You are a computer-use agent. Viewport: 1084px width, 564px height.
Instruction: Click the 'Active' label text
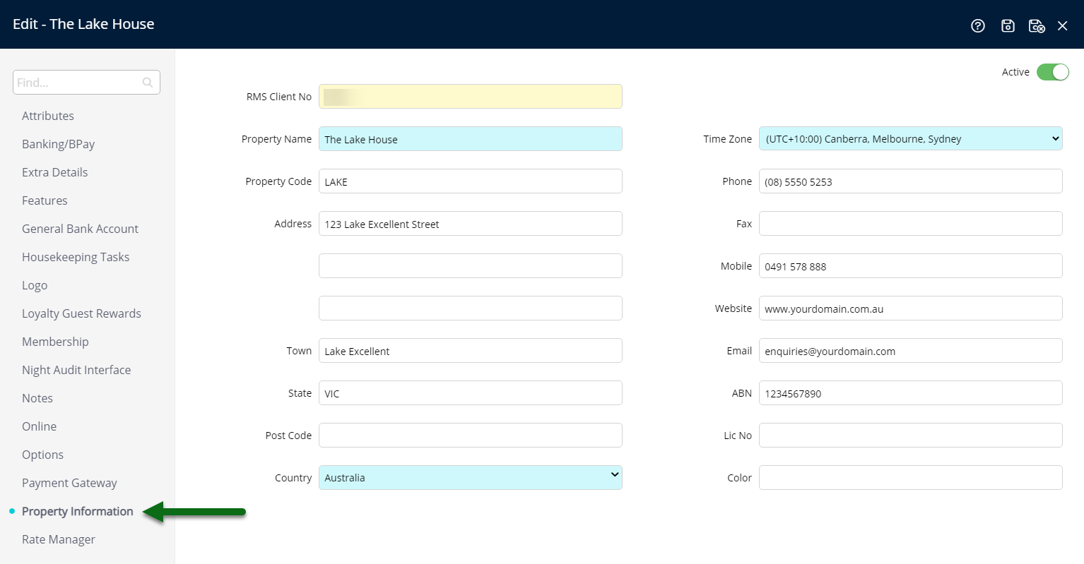1015,72
